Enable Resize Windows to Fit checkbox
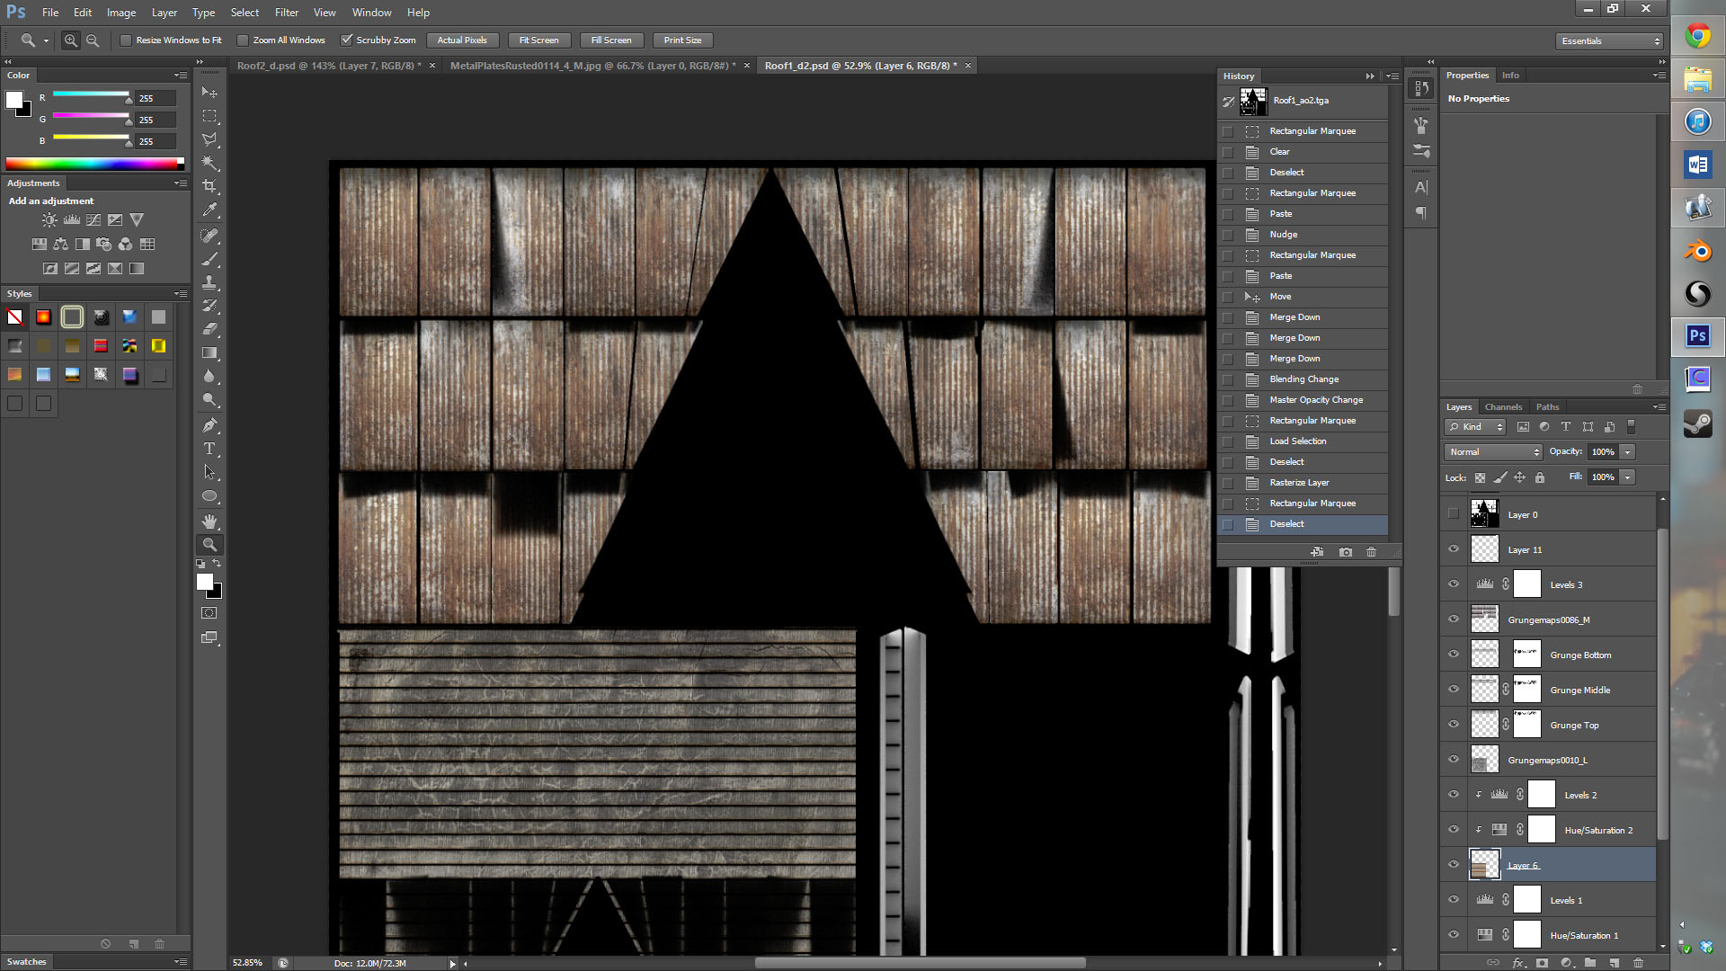Image resolution: width=1726 pixels, height=971 pixels. tap(127, 40)
